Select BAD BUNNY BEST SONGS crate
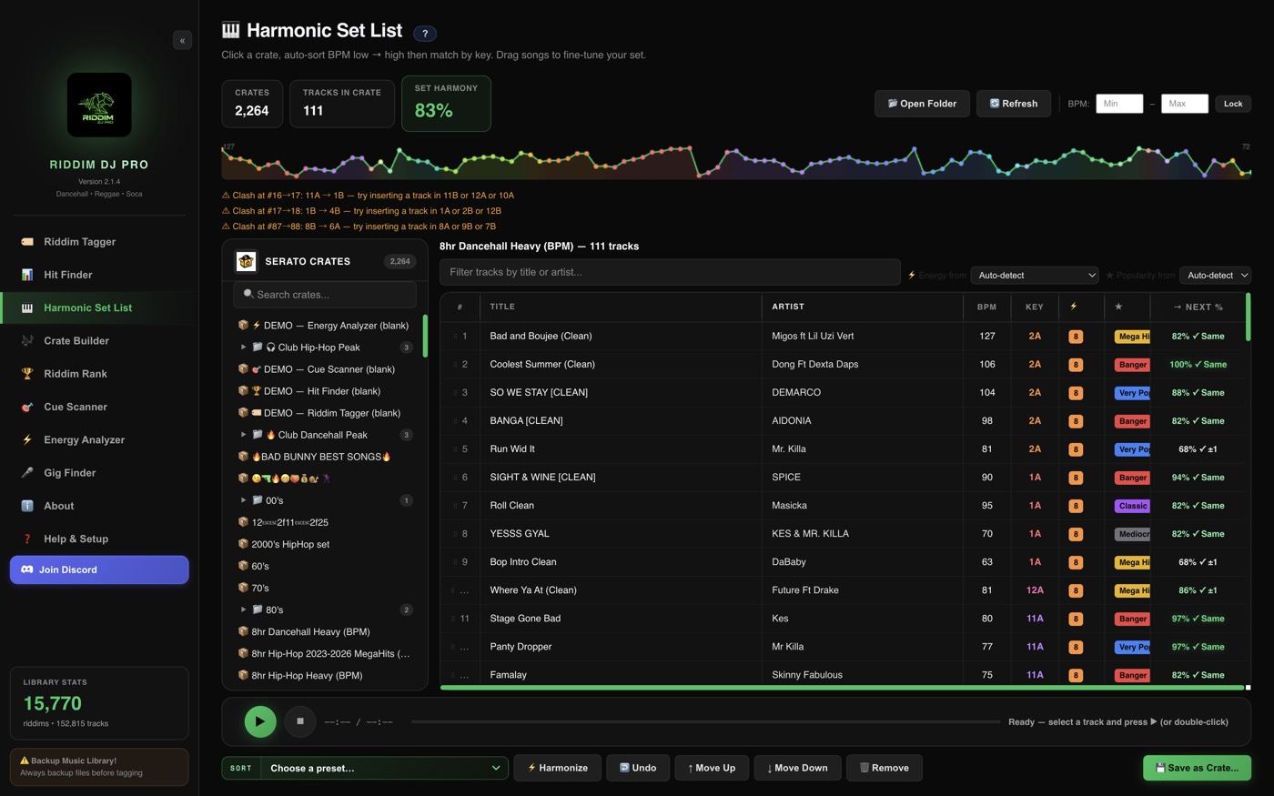Screen dimensions: 1274x796 pos(325,457)
